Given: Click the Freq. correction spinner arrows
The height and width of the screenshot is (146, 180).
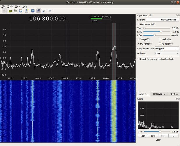Looking at the screenshot, I should (x=177, y=48).
